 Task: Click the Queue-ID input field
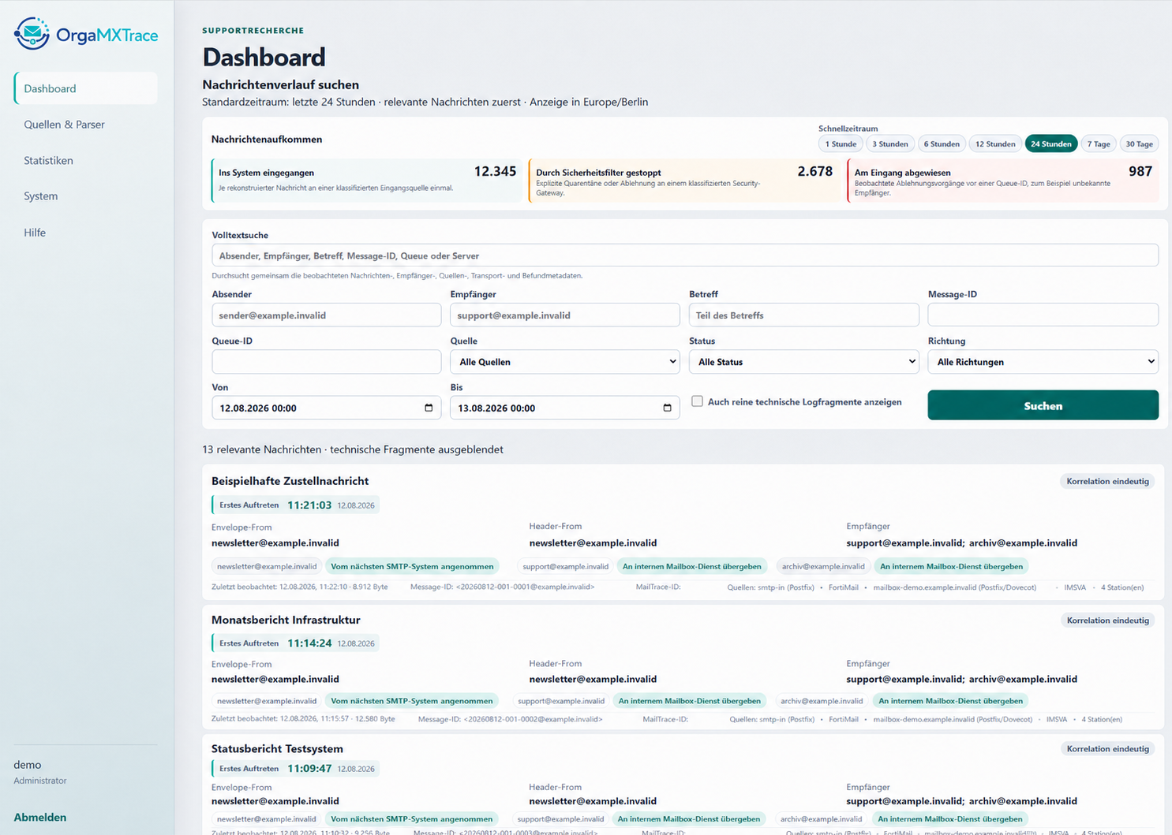click(x=326, y=362)
